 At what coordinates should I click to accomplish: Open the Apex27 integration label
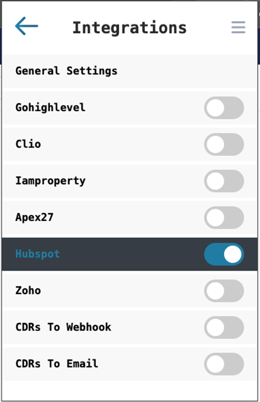point(34,217)
